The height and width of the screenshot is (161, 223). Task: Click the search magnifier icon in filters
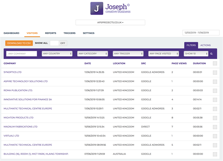tap(211, 54)
